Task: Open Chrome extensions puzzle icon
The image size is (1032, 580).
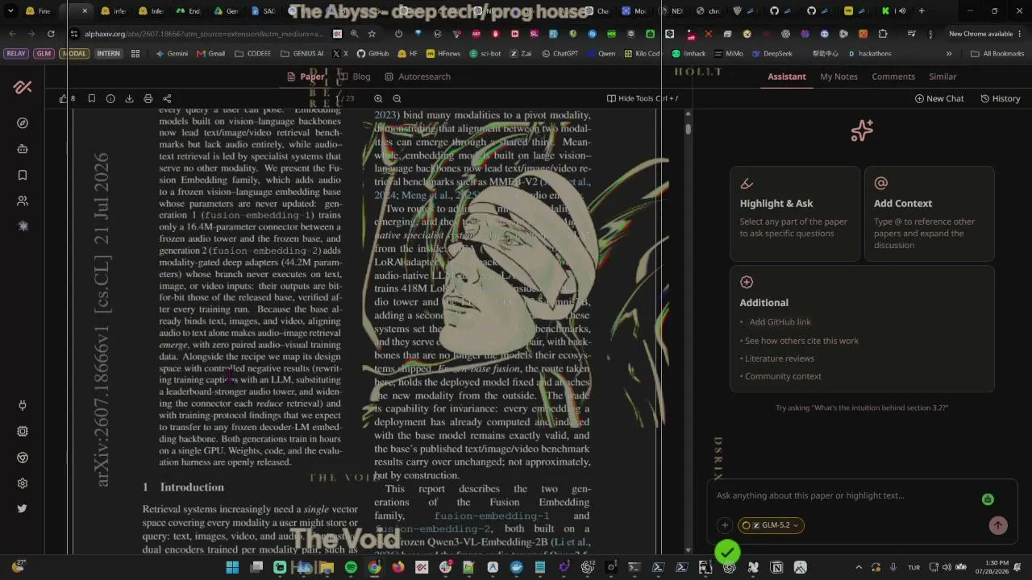Action: click(883, 34)
